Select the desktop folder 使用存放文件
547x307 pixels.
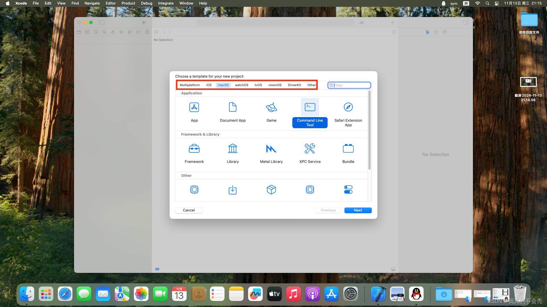pos(529,23)
